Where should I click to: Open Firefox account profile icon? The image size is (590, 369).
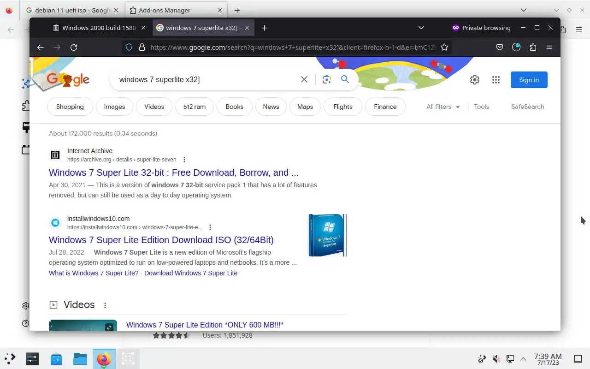pyautogui.click(x=516, y=47)
